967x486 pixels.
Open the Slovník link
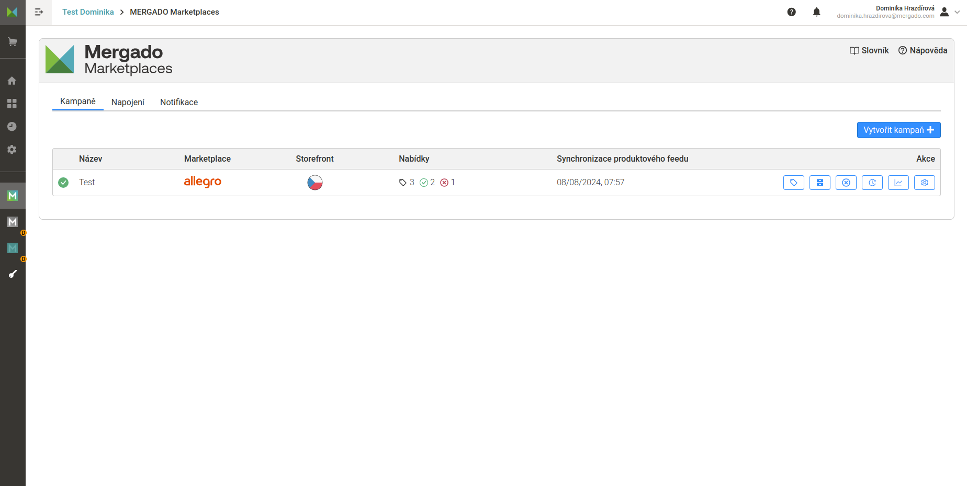point(869,51)
